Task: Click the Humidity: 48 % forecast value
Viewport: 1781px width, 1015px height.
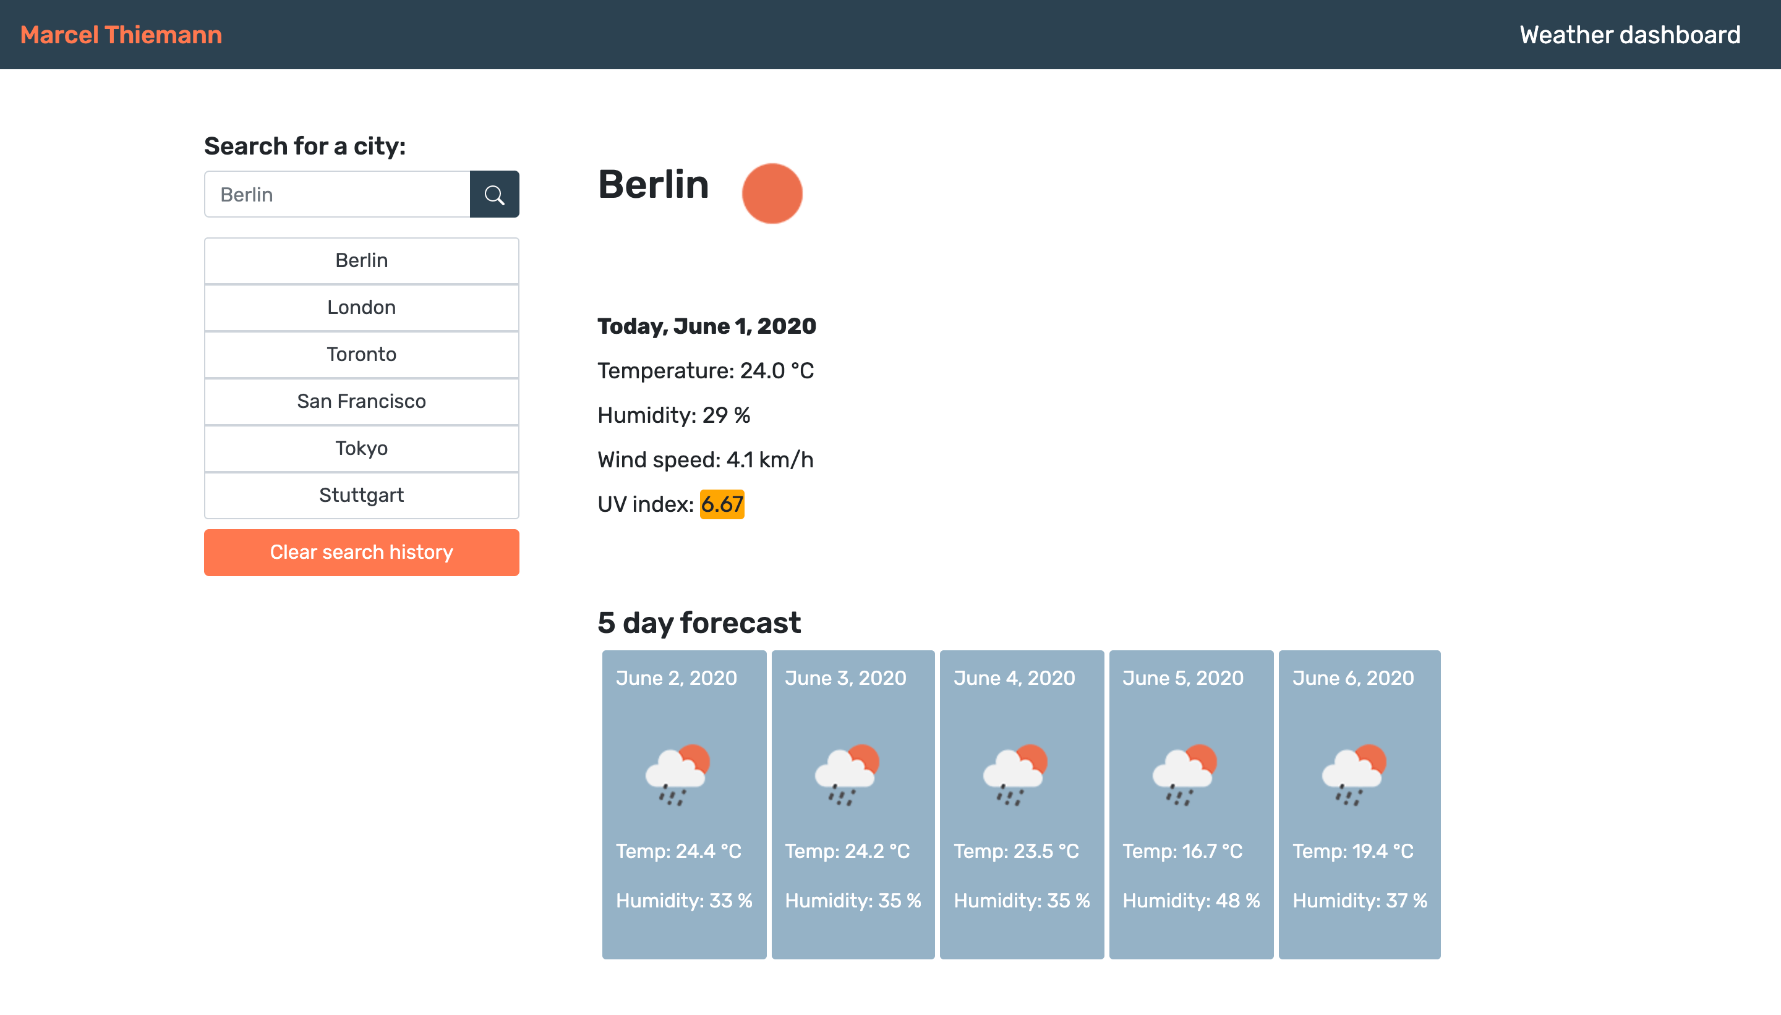Action: tap(1191, 901)
